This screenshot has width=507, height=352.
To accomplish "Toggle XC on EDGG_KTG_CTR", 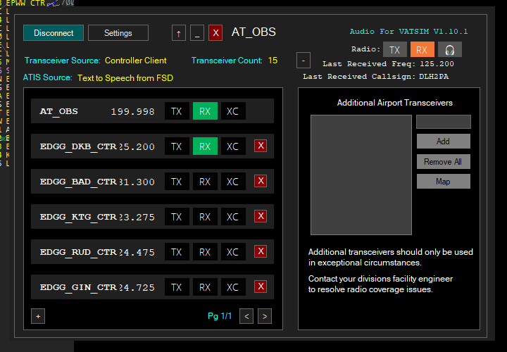I will pyautogui.click(x=232, y=217).
